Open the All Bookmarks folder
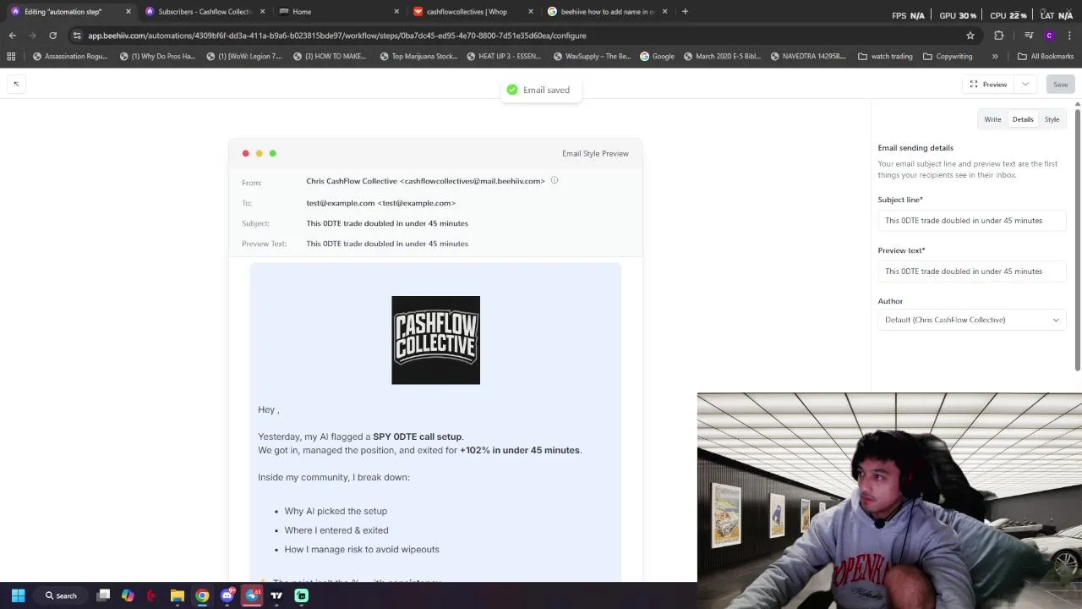 [x=1046, y=56]
